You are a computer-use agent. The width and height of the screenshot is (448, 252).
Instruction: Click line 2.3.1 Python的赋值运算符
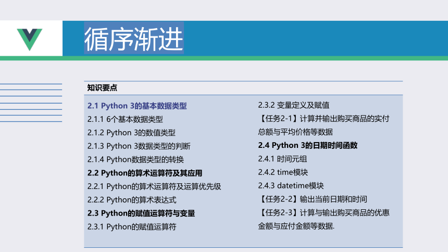coord(132,226)
